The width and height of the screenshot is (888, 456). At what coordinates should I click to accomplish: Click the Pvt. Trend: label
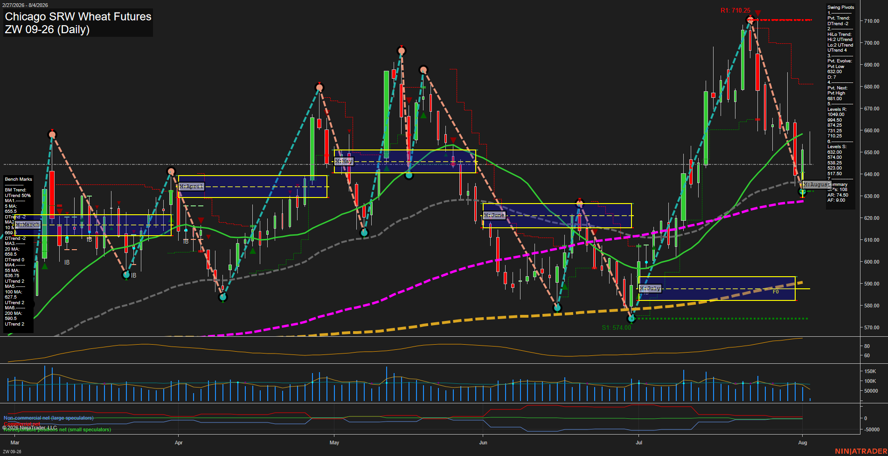click(x=839, y=18)
